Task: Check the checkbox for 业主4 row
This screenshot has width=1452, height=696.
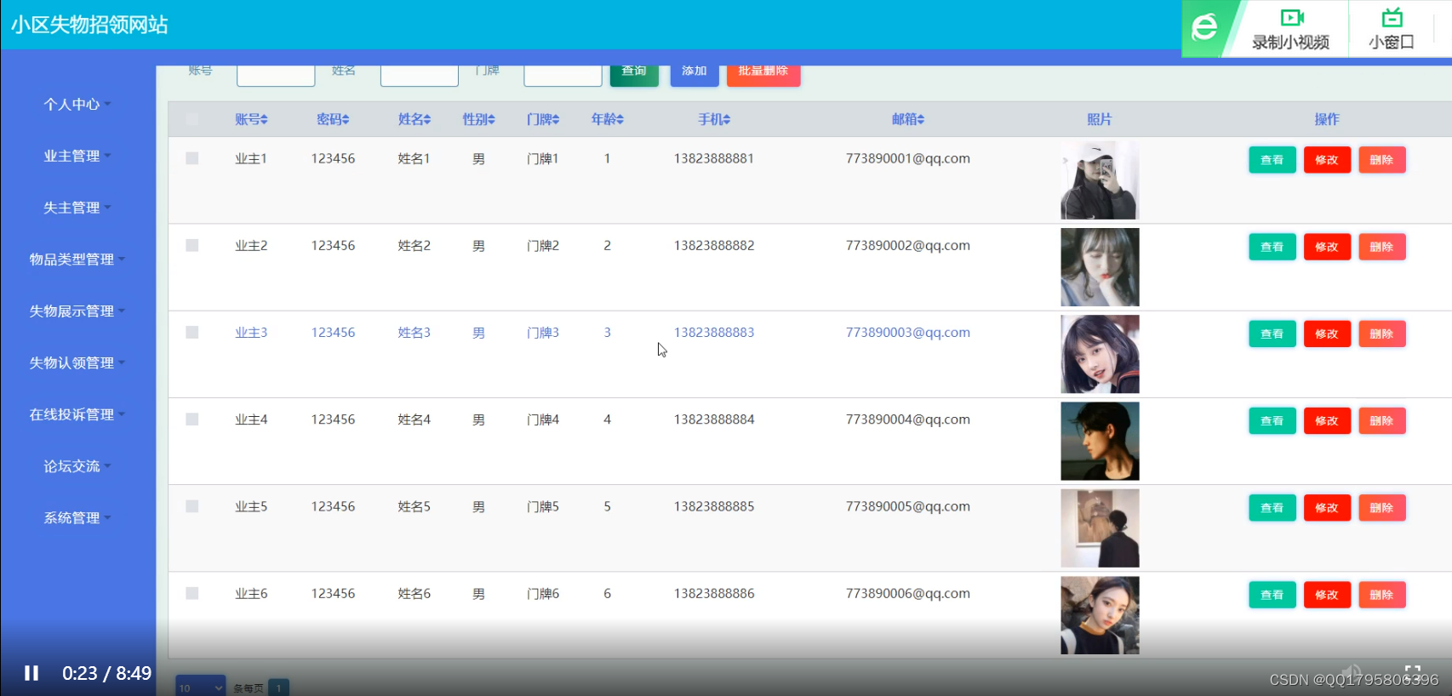Action: pyautogui.click(x=192, y=419)
